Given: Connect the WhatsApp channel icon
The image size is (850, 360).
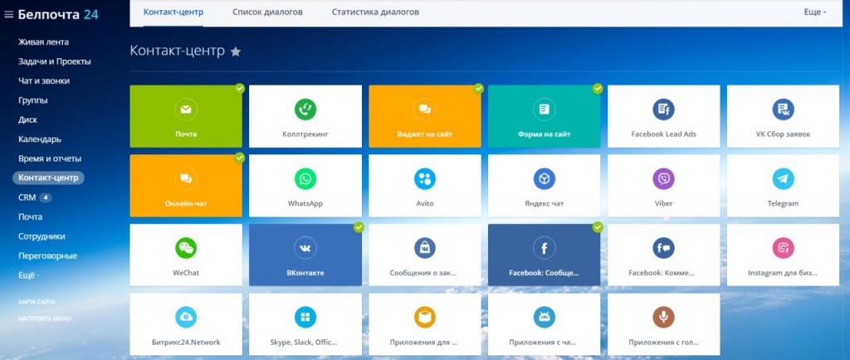Looking at the screenshot, I should [x=305, y=178].
